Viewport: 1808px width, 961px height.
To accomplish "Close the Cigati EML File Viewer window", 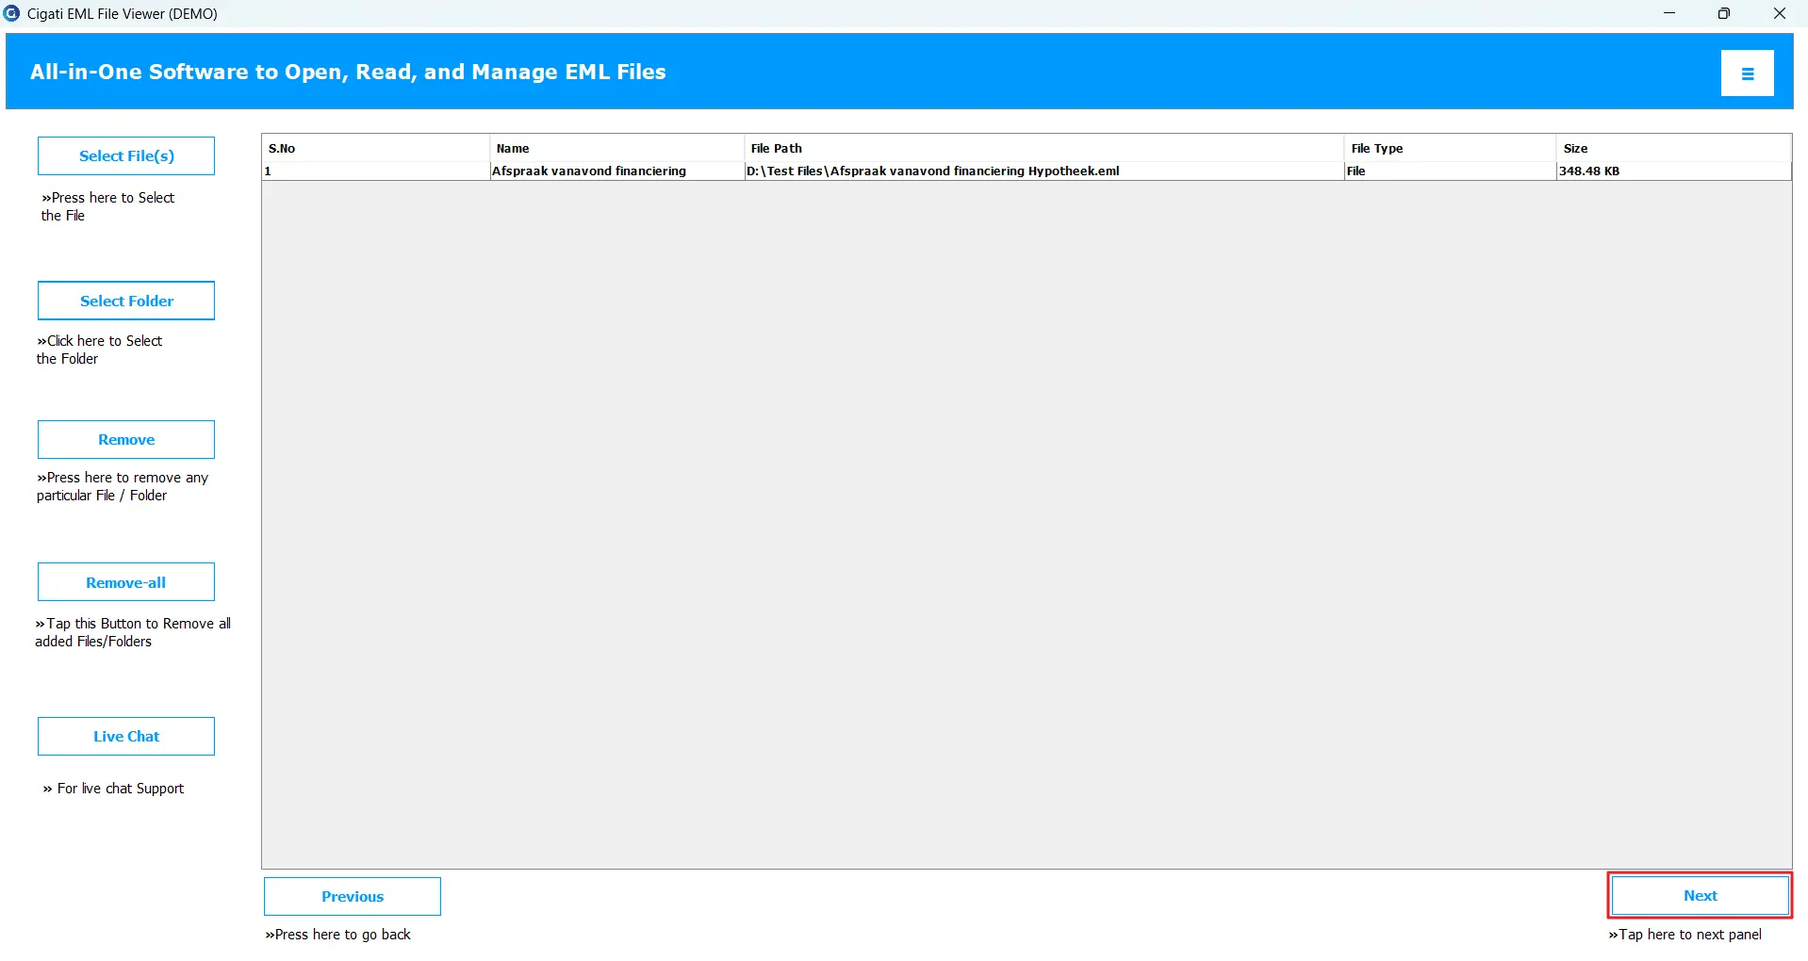I will coord(1780,13).
